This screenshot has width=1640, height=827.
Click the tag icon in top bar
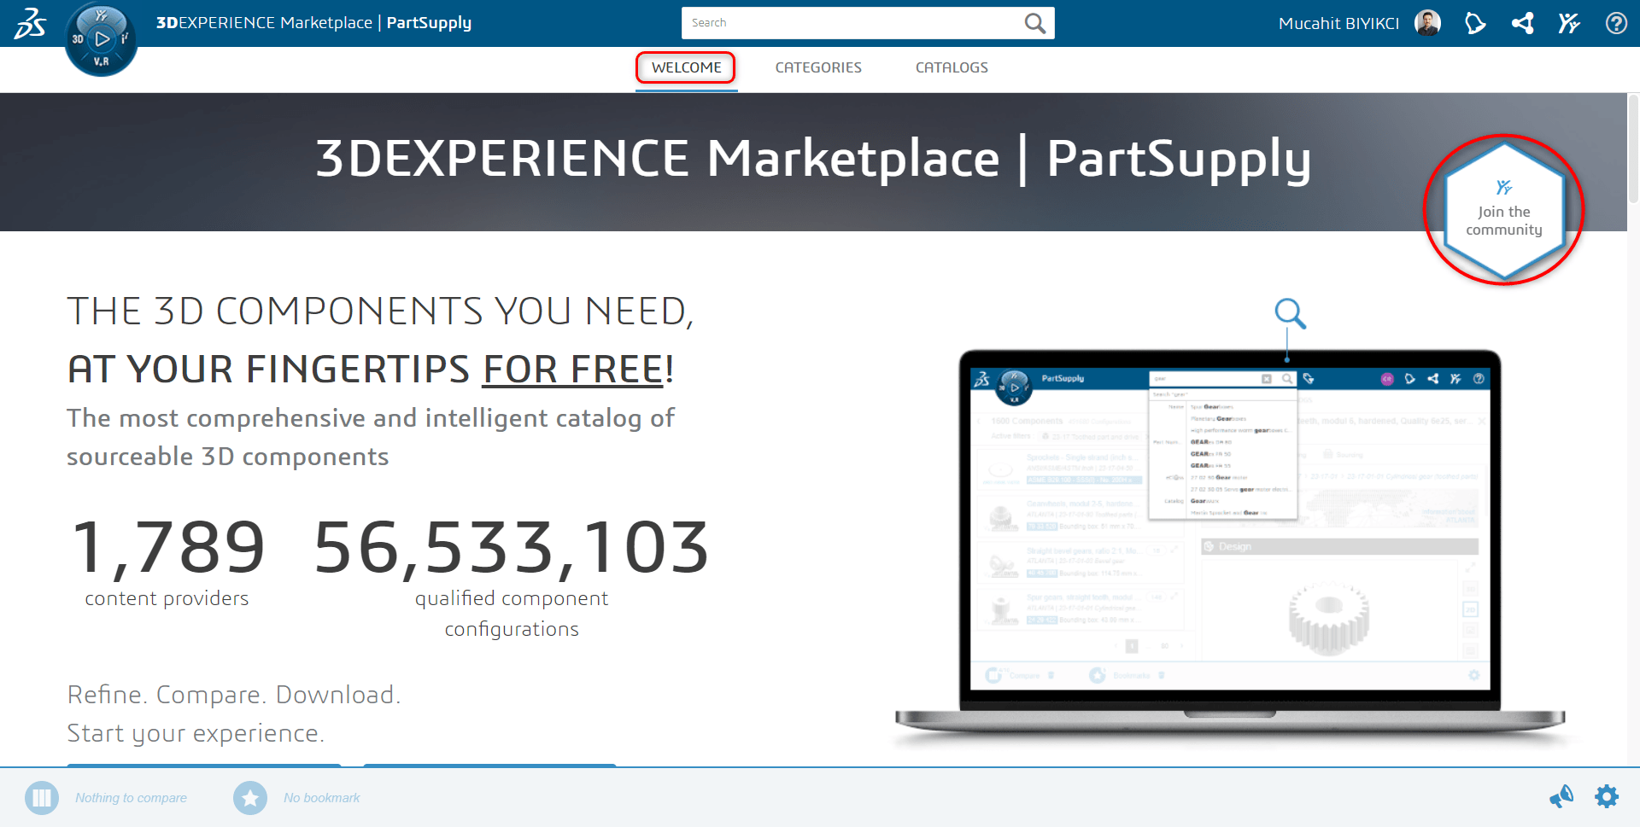click(x=1475, y=23)
